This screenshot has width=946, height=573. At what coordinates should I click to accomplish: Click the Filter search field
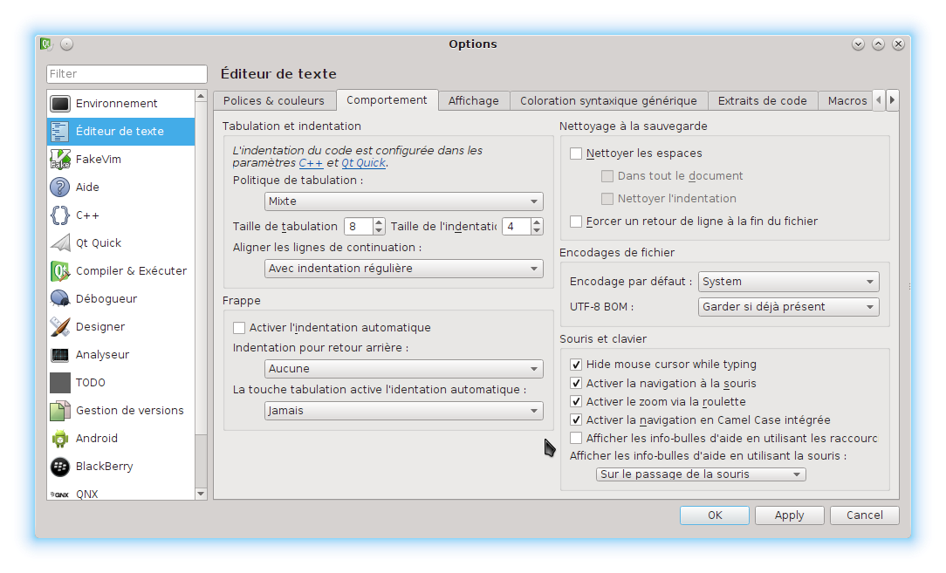(x=127, y=73)
